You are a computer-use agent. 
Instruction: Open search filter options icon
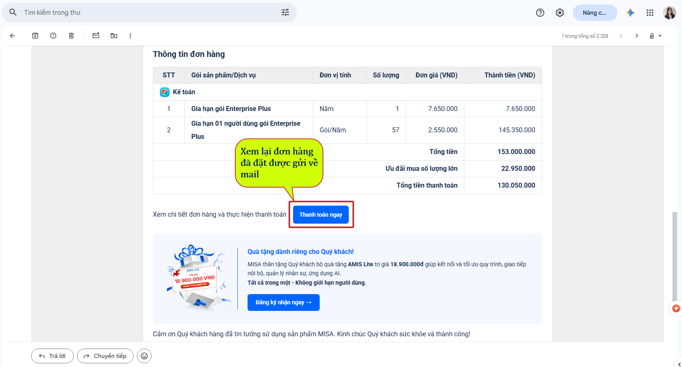point(285,12)
